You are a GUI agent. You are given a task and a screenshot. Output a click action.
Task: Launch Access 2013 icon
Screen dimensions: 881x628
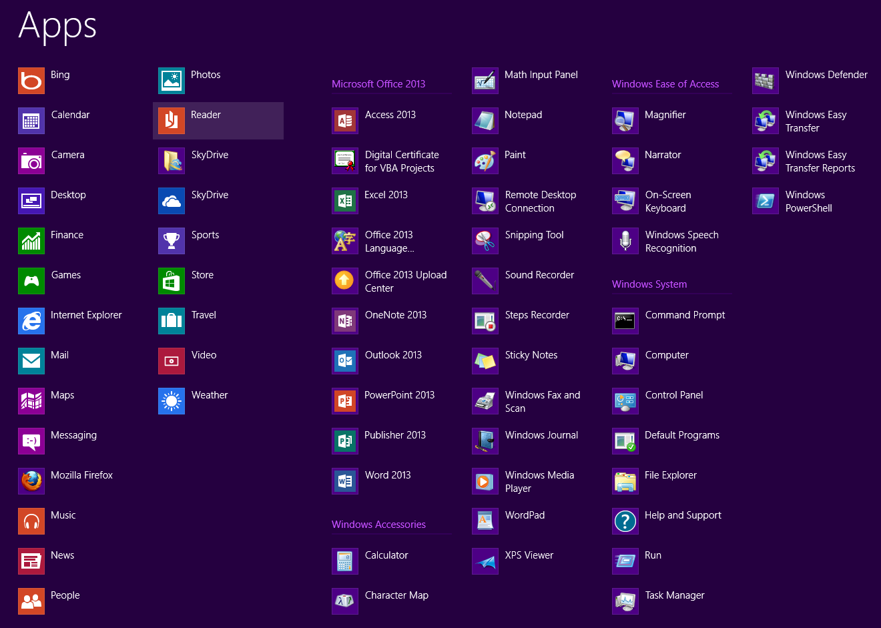click(x=345, y=121)
